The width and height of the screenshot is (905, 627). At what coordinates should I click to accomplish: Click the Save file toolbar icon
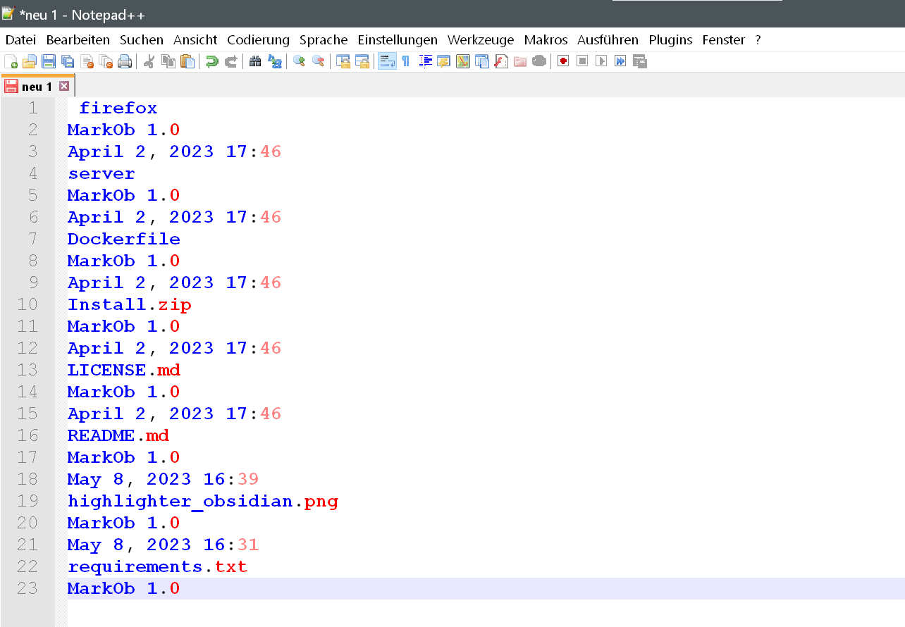[49, 61]
